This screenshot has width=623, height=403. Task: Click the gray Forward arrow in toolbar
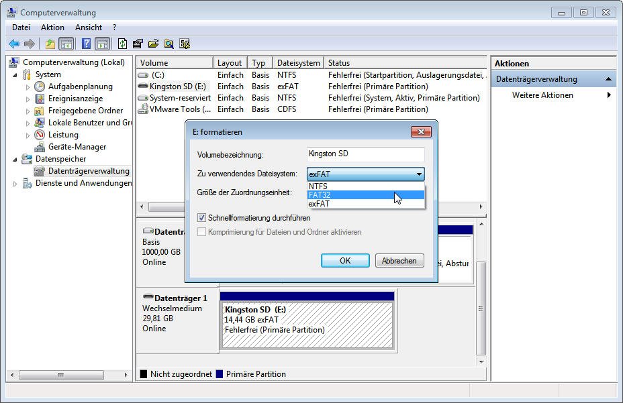coord(30,44)
